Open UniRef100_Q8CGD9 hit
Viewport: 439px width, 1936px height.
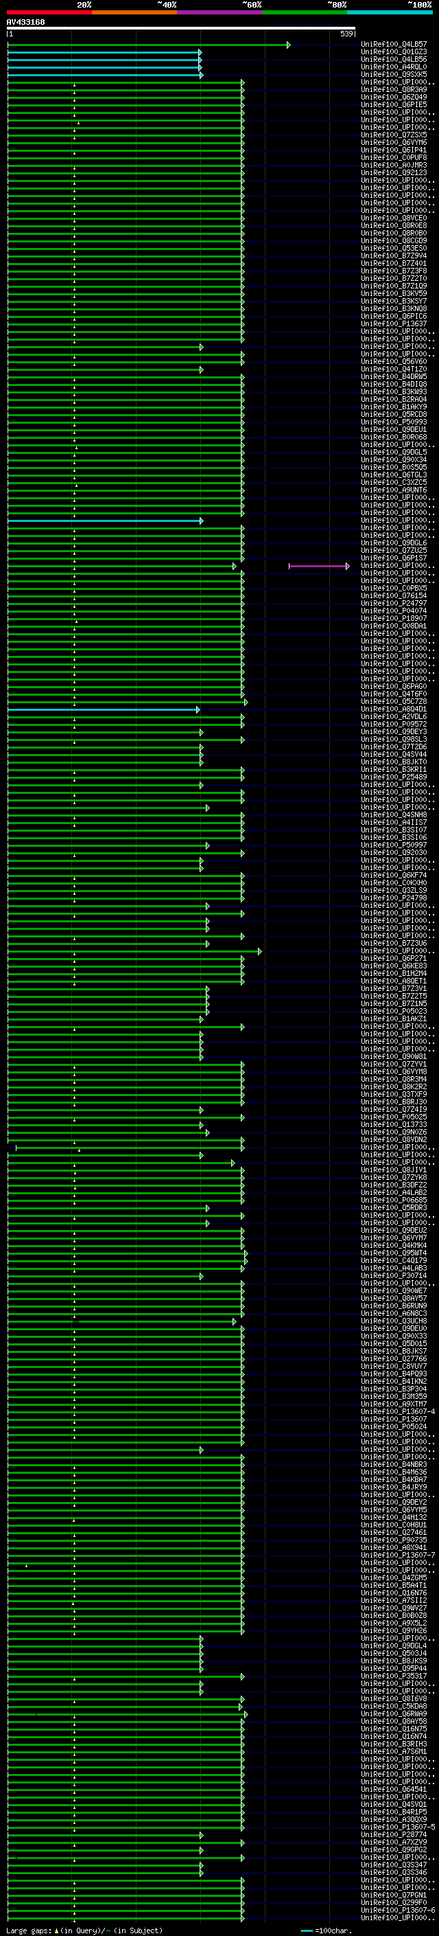pos(394,240)
